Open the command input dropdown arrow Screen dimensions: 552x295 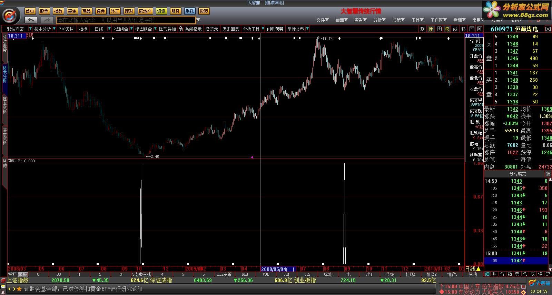[x=198, y=20]
